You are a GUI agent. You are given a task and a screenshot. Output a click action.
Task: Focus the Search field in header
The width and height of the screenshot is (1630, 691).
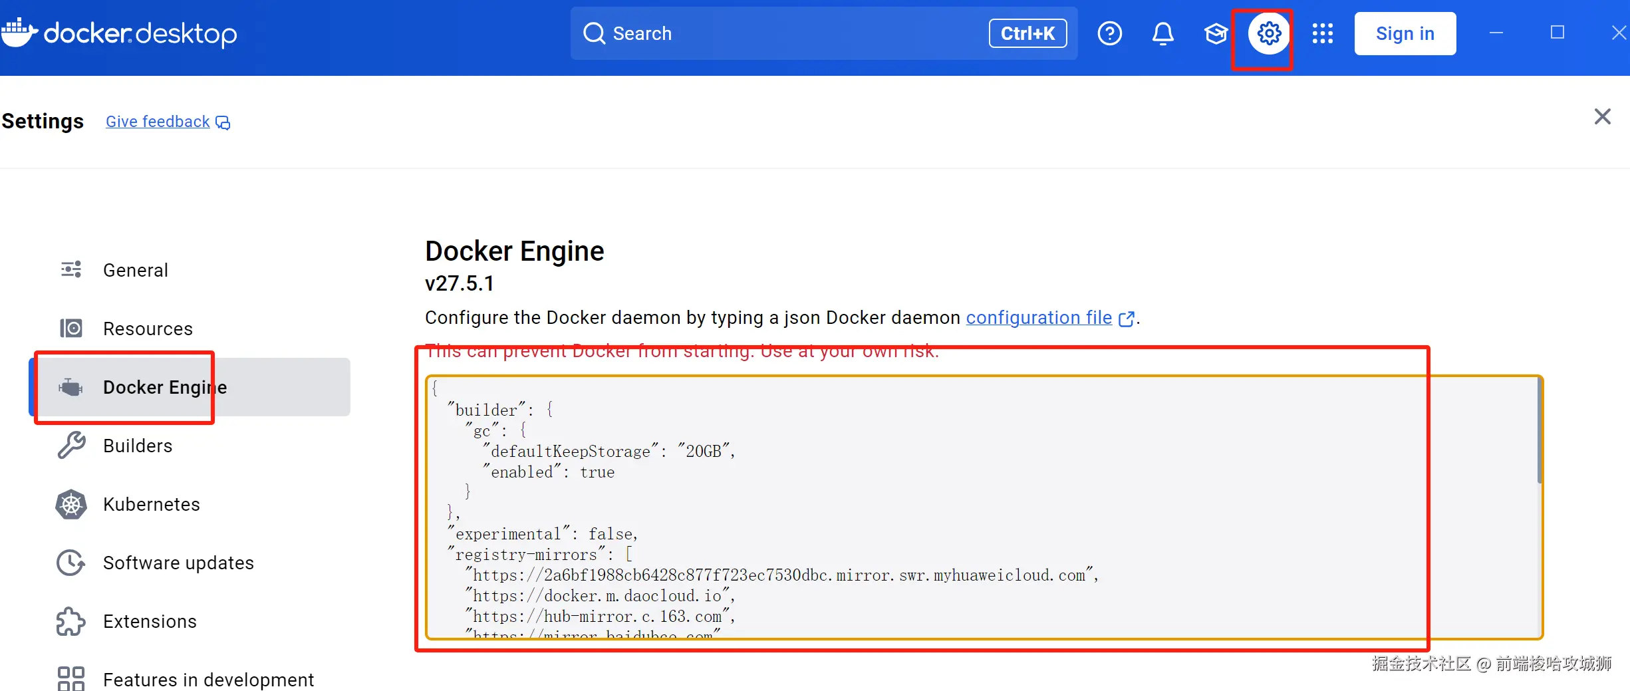824,33
